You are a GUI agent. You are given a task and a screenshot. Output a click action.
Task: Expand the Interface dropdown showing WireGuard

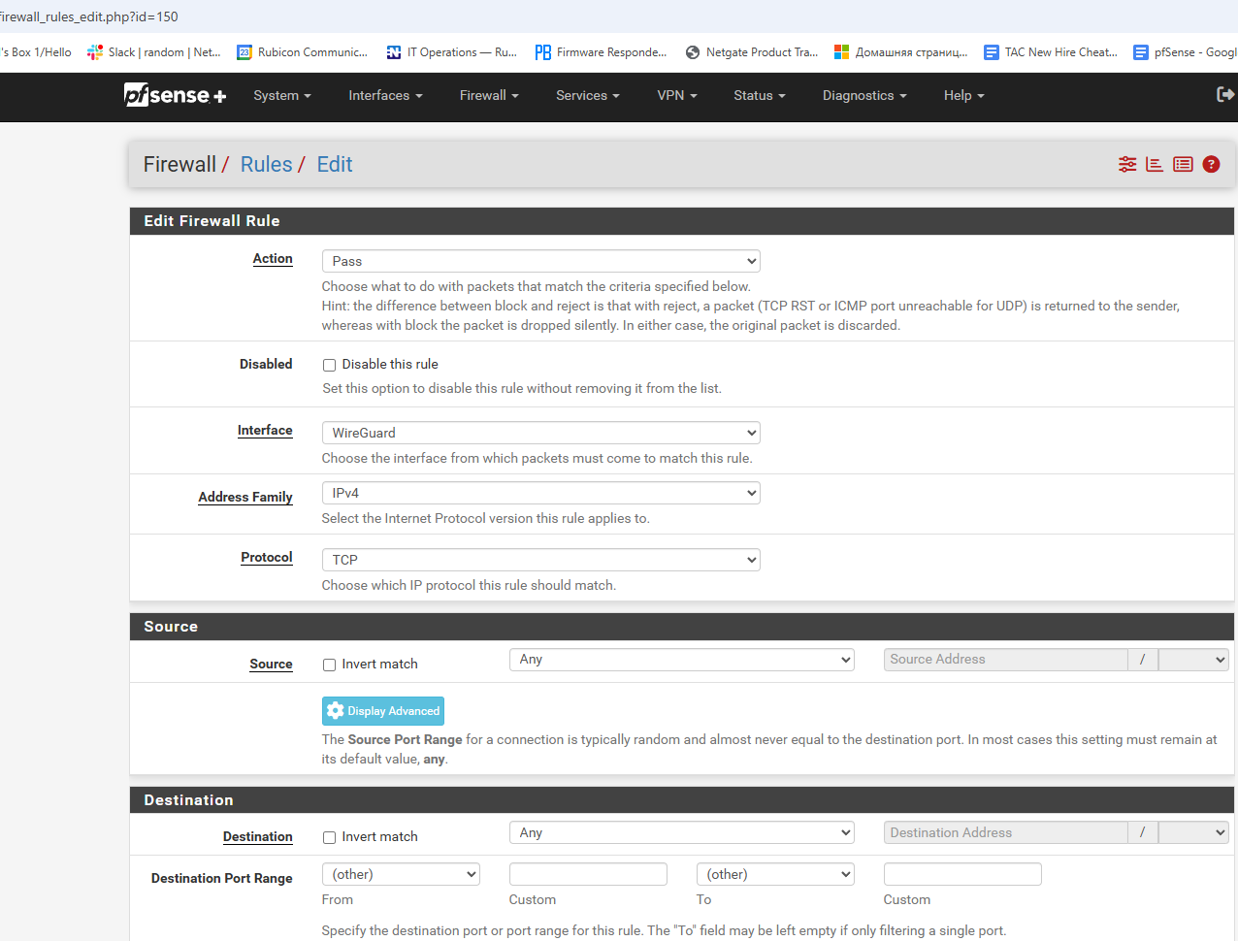click(x=540, y=433)
